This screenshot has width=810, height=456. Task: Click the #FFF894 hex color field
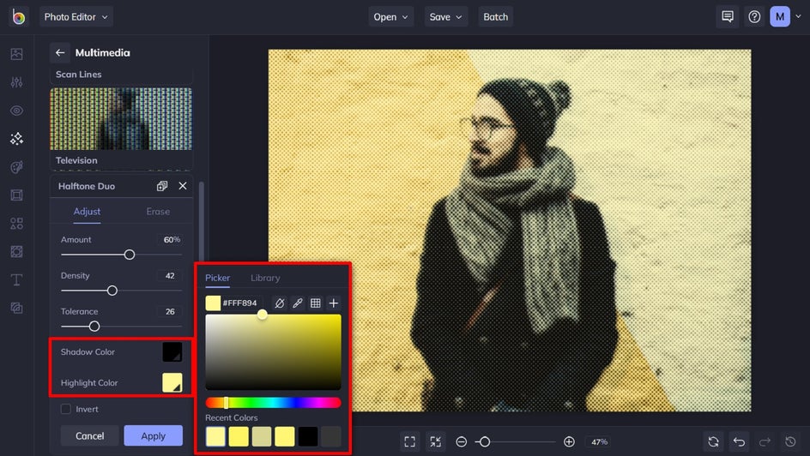(x=241, y=303)
